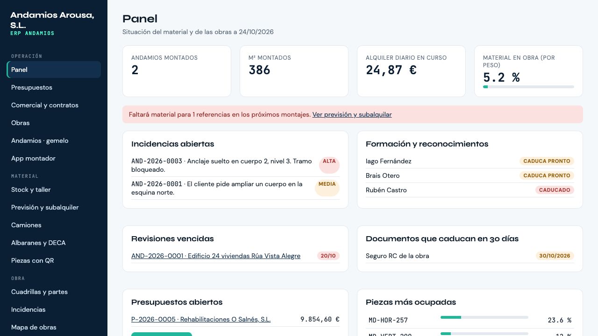Click the Andamios Arousa, S.L. company name
598x336 pixels.
(x=52, y=20)
